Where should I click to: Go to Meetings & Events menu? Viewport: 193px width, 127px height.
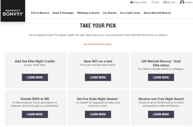click(88, 13)
